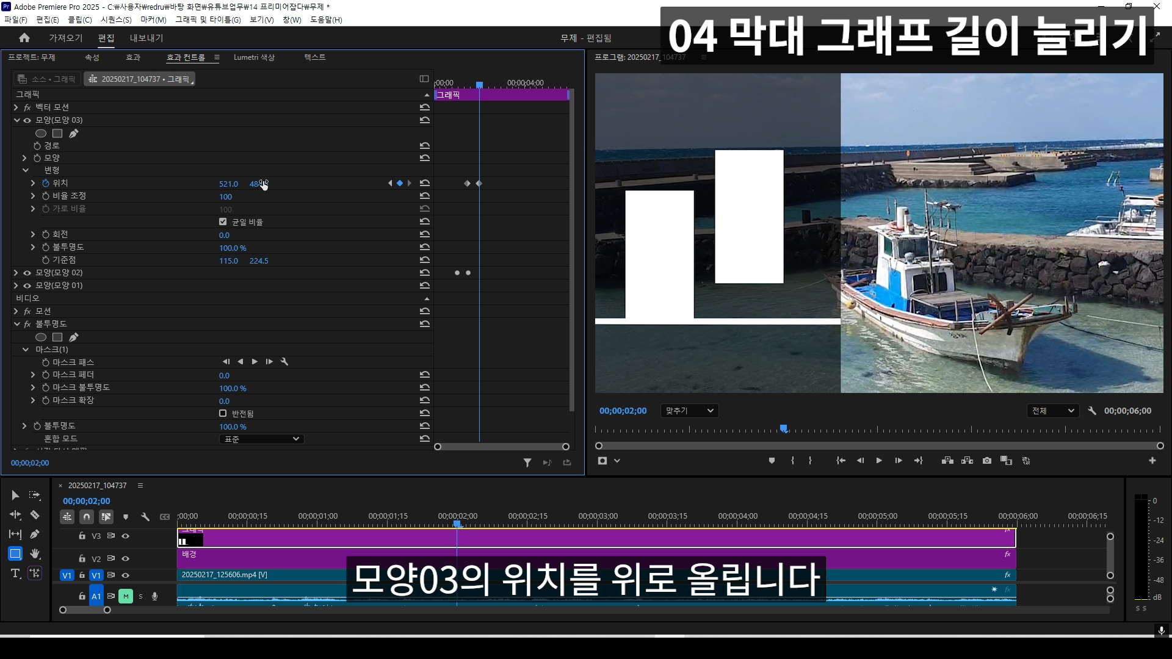Hide the 모양(모양 02) layer eye
Screen dimensions: 1172x659
point(27,273)
